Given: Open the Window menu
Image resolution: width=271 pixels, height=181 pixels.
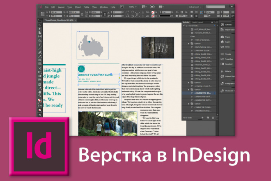Looking at the screenshot, I should point(104,7).
